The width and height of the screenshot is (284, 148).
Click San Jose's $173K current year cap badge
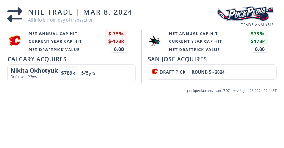(258, 41)
